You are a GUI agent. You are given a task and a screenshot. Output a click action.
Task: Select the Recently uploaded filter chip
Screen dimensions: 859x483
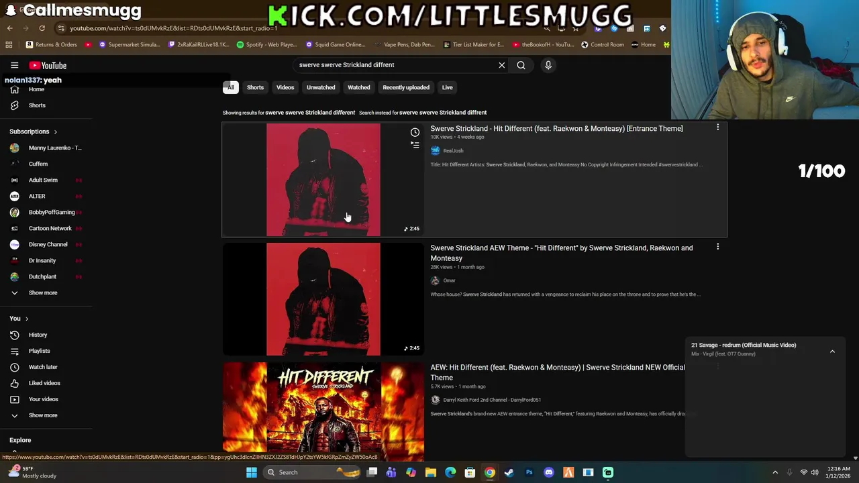[406, 87]
